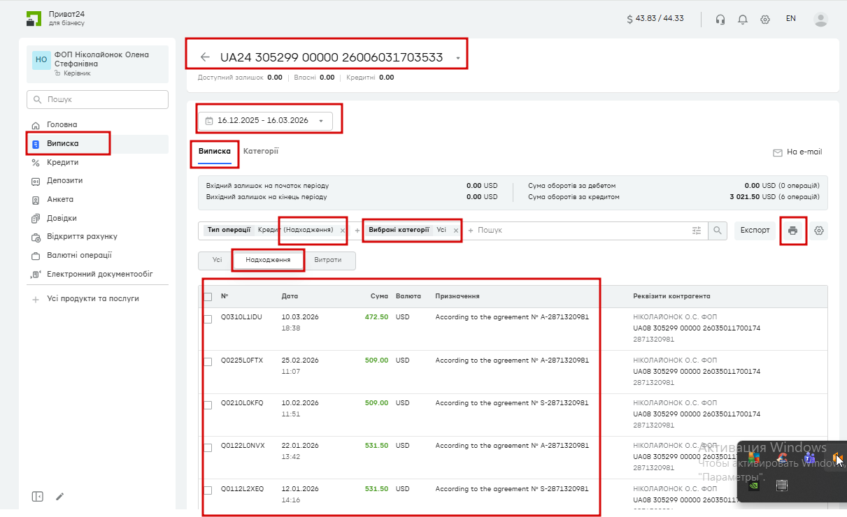Select the Надходження filter button
The width and height of the screenshot is (847, 517).
coord(269,260)
